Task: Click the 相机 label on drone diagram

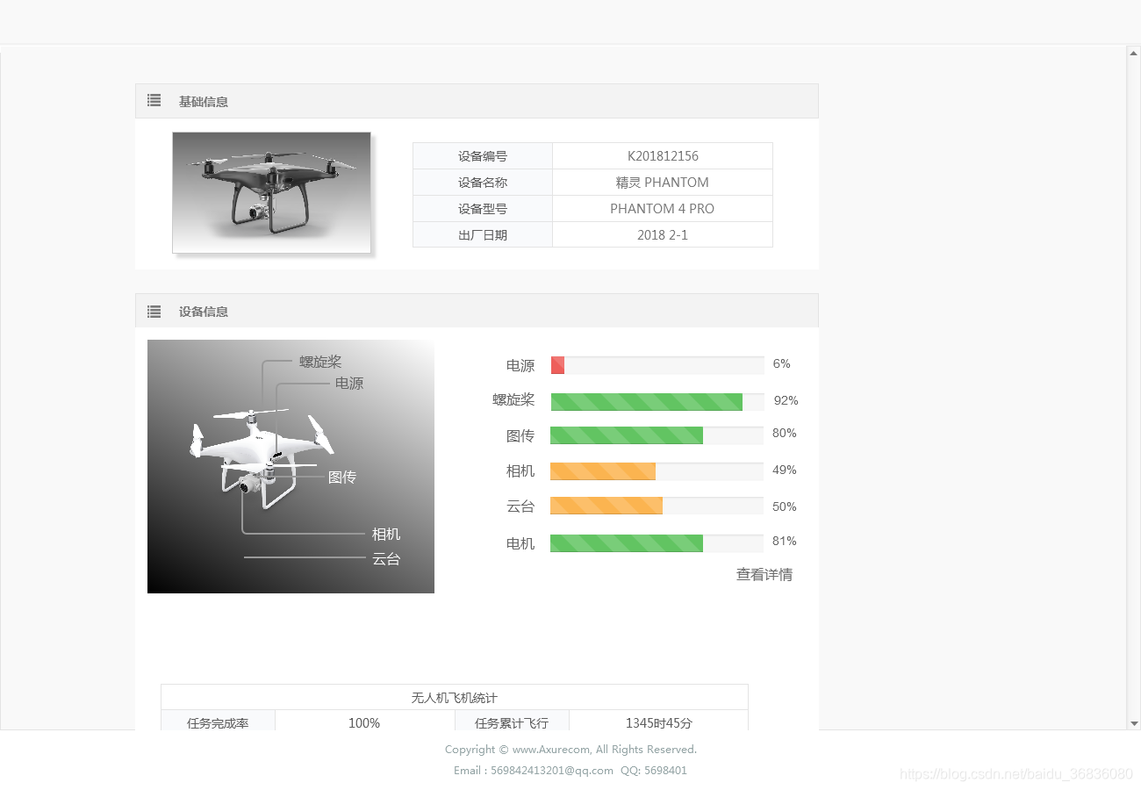Action: point(386,535)
